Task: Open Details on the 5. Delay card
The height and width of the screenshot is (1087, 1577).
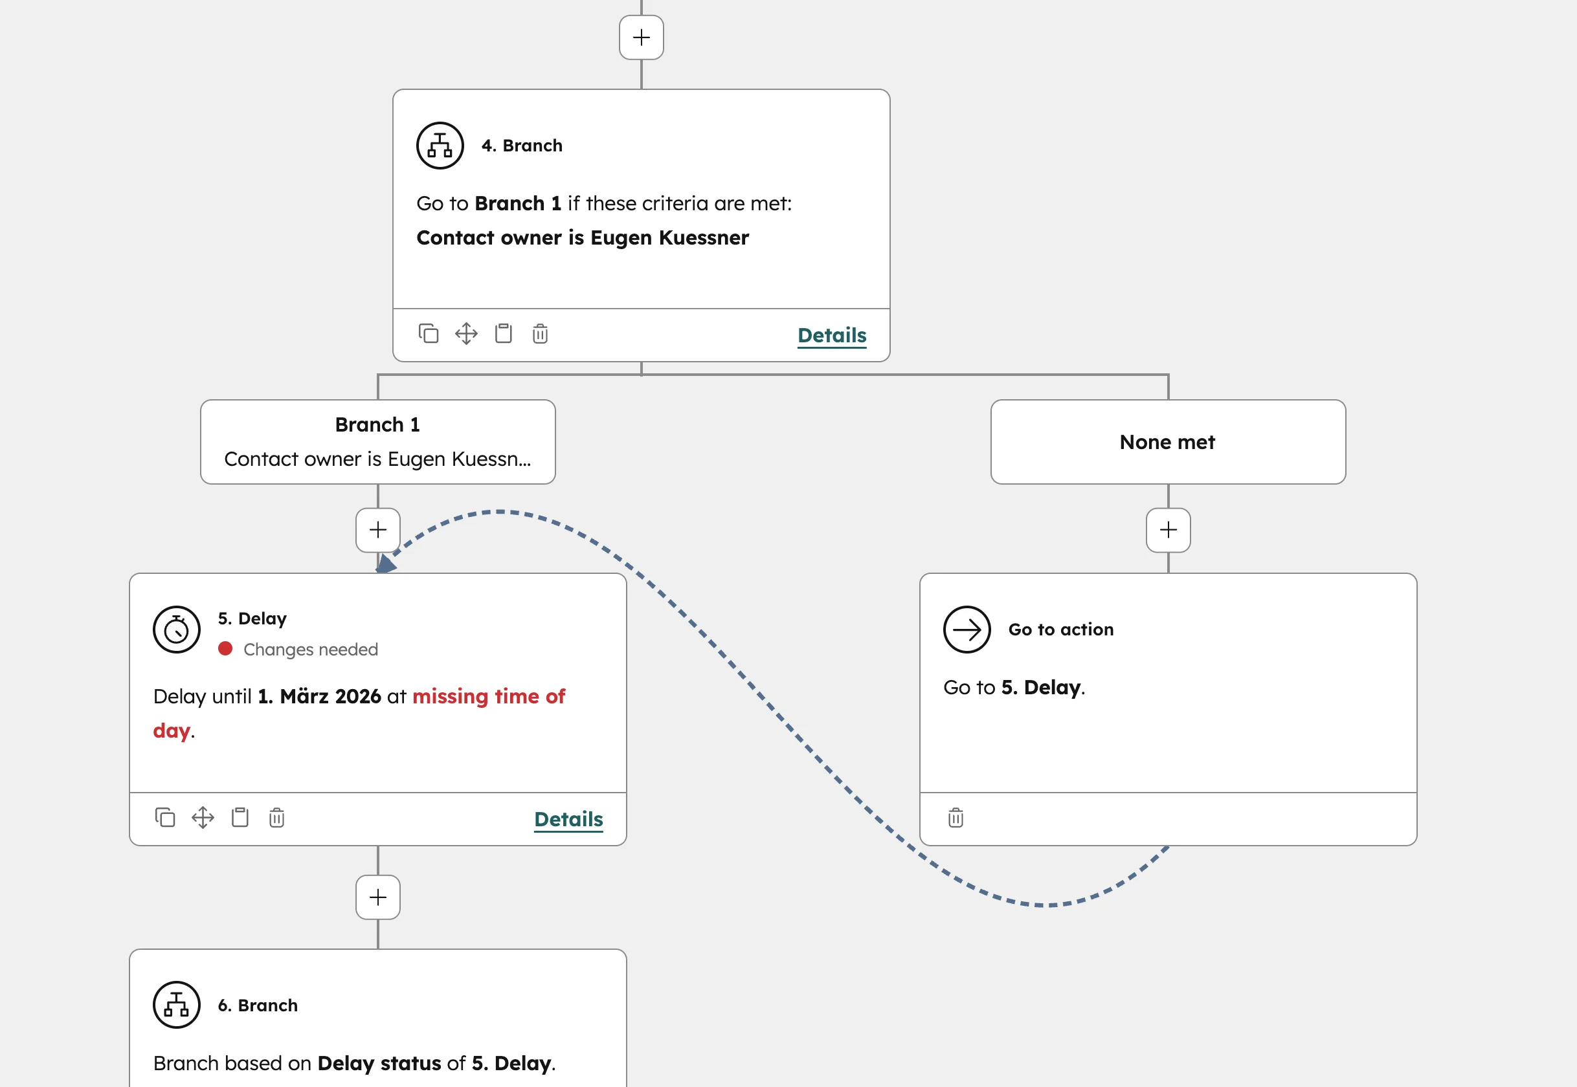Action: point(568,819)
